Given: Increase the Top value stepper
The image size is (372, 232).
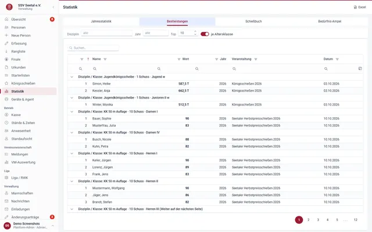Looking at the screenshot, I should [x=195, y=31].
